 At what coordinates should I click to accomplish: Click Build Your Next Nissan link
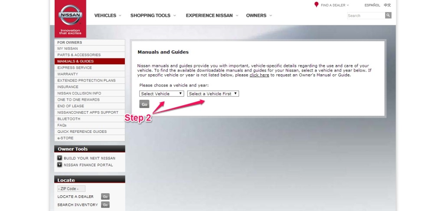point(89,158)
